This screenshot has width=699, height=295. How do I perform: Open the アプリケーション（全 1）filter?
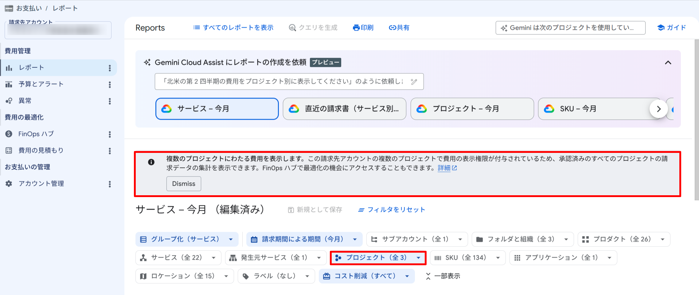(563, 258)
